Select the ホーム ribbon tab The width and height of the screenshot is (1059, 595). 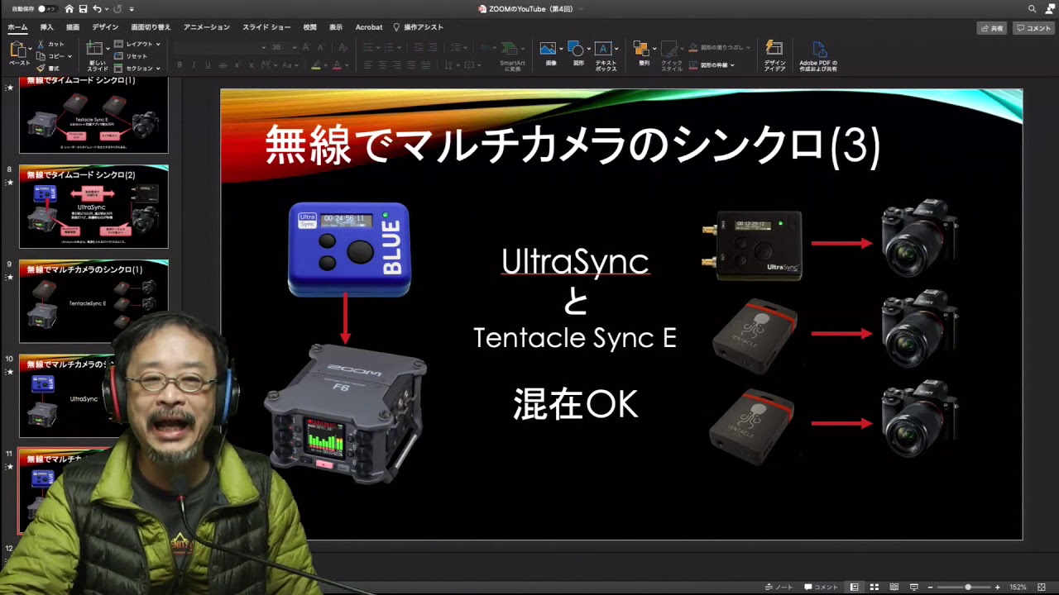(x=17, y=27)
